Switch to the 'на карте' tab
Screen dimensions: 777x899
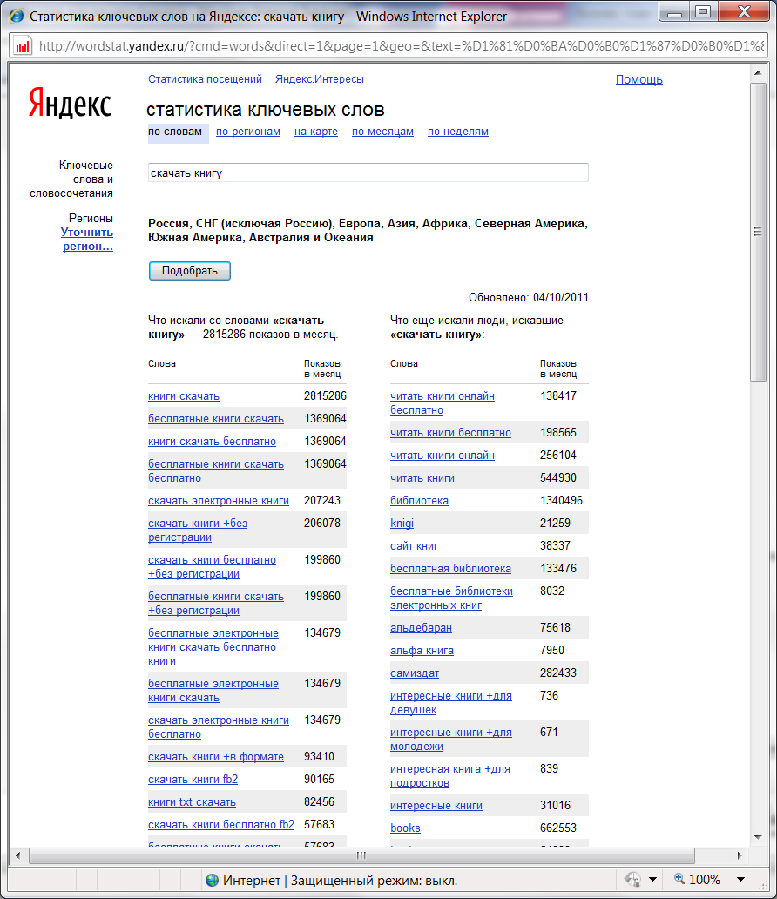coord(316,132)
